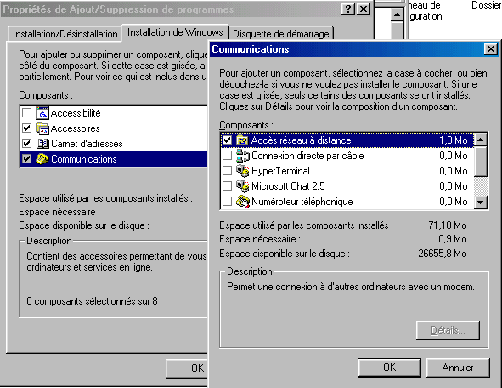
Task: Click the 26655,8 Mo available space value
Action: [443, 254]
